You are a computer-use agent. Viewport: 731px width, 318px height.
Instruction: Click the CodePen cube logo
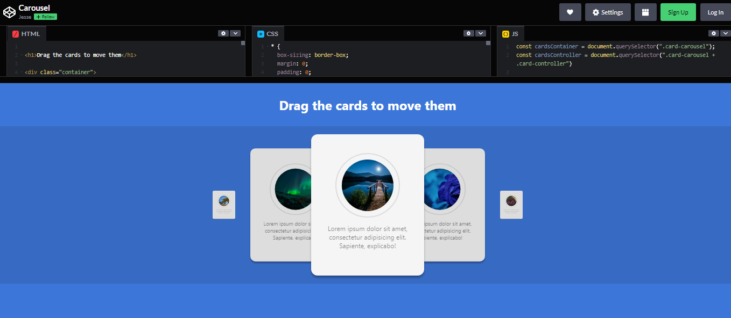pos(9,11)
